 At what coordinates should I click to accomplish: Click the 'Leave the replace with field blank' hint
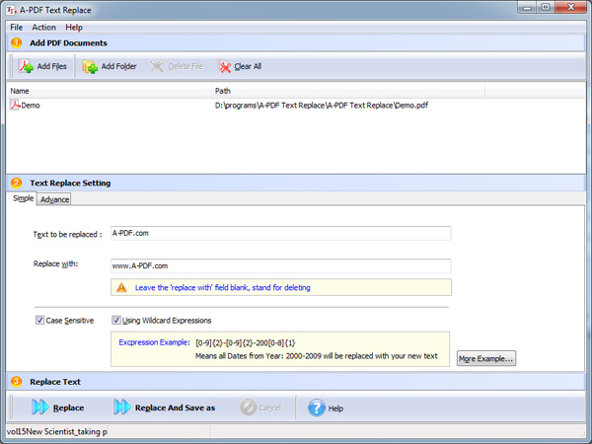(222, 288)
